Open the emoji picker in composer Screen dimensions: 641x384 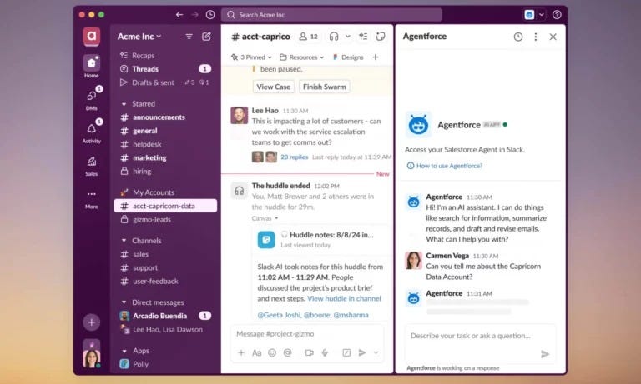pyautogui.click(x=272, y=352)
